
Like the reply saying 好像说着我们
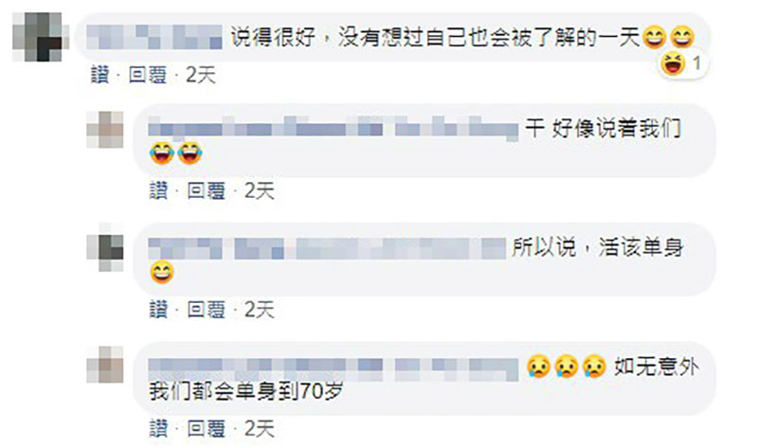click(x=158, y=190)
